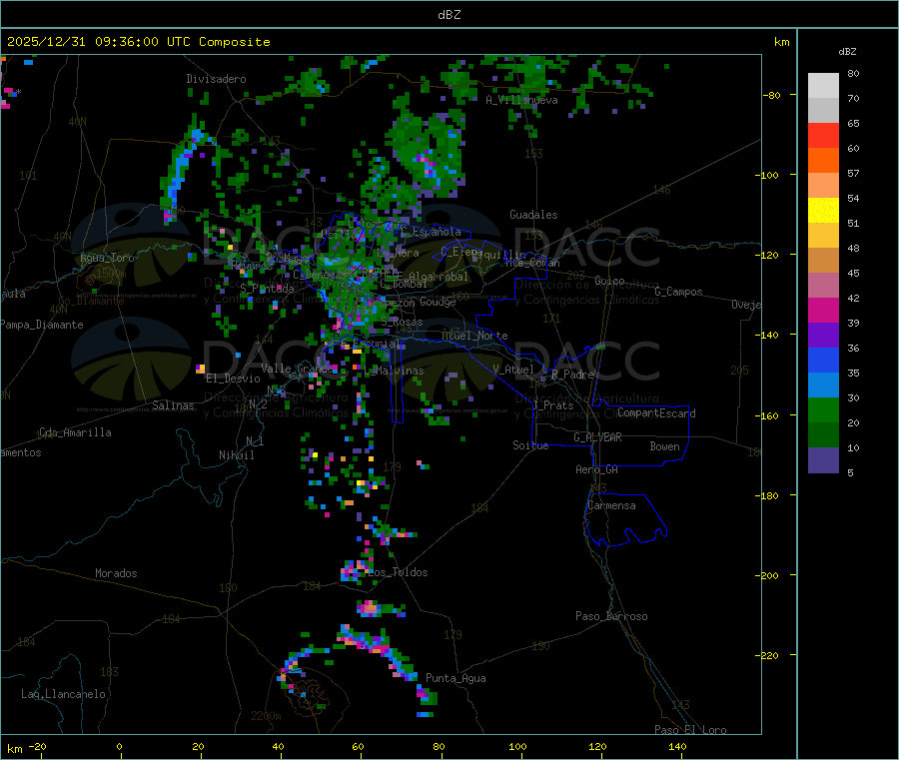Screen dimensions: 899x760
Task: Click the Aero_GA label
Action: (597, 469)
